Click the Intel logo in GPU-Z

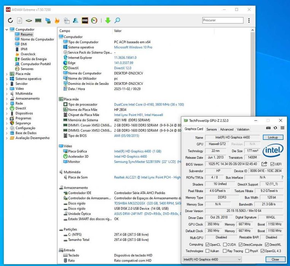[273, 151]
